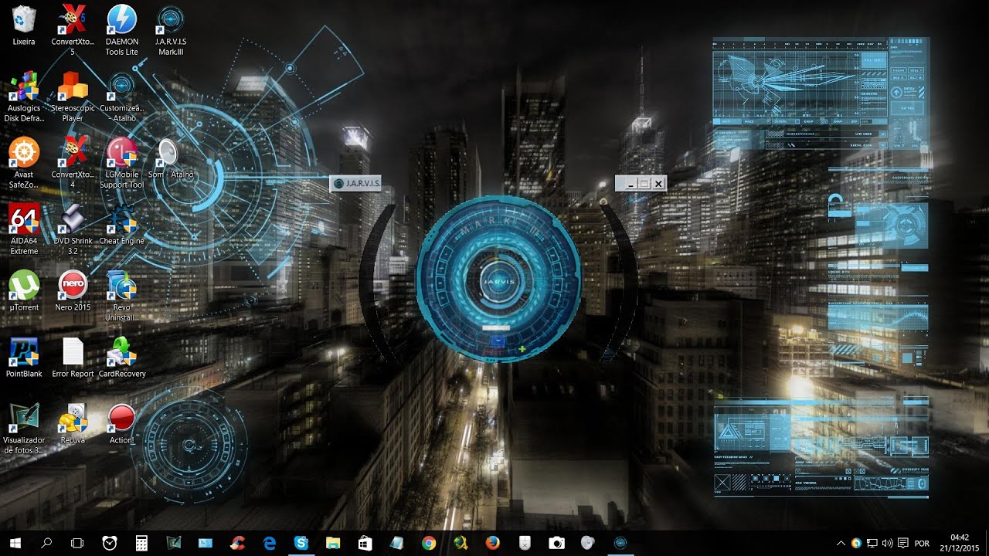The image size is (989, 556).
Task: Launch Recuva desktop shortcut
Action: point(73,425)
